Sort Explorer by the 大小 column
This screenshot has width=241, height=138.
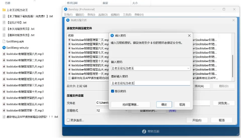pos(135,3)
